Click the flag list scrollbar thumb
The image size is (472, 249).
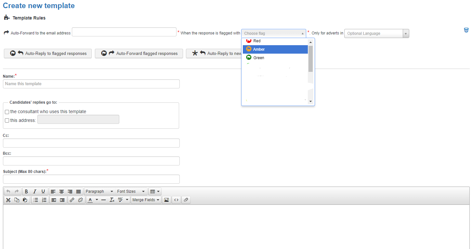pyautogui.click(x=310, y=59)
